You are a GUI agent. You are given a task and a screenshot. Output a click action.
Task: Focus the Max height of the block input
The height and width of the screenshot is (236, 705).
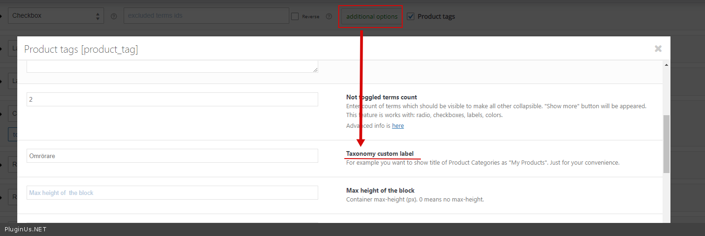click(x=172, y=193)
